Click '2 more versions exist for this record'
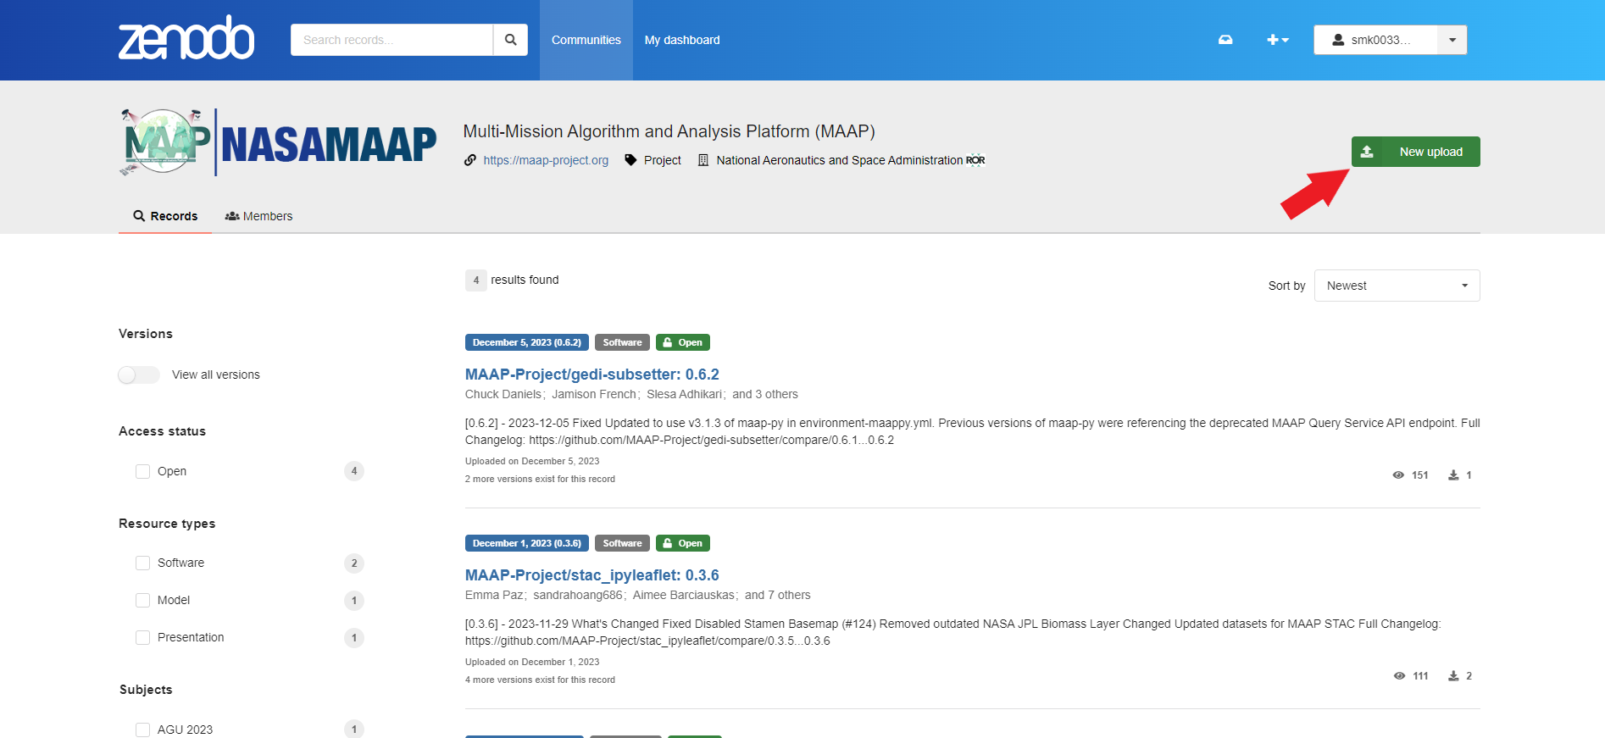This screenshot has width=1605, height=738. pyautogui.click(x=540, y=479)
